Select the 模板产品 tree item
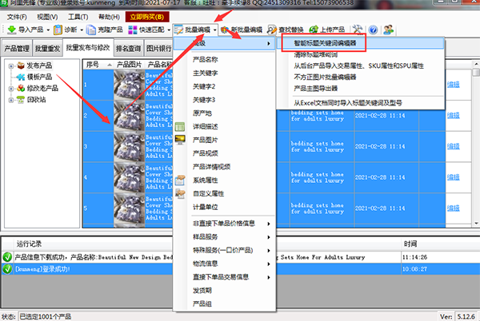Screen dimensions: 480x321 39,77
